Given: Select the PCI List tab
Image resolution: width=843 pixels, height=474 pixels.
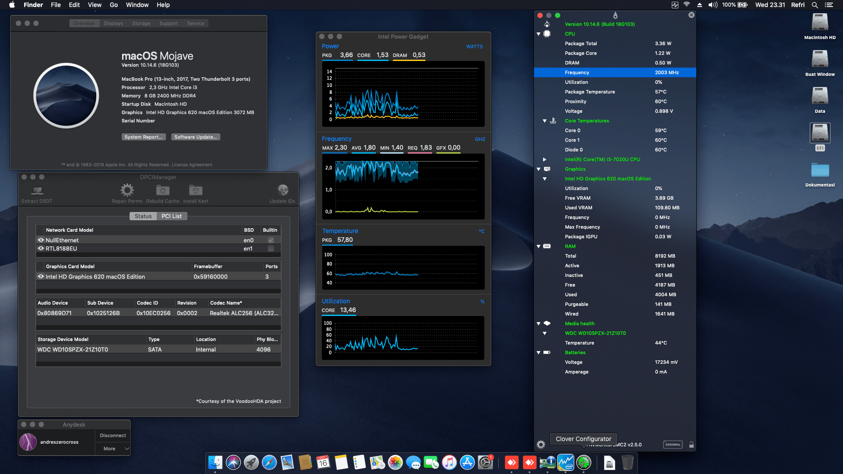Looking at the screenshot, I should coord(172,216).
